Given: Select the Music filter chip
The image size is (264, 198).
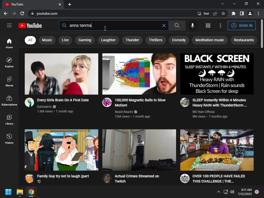Looking at the screenshot, I should coord(47,40).
